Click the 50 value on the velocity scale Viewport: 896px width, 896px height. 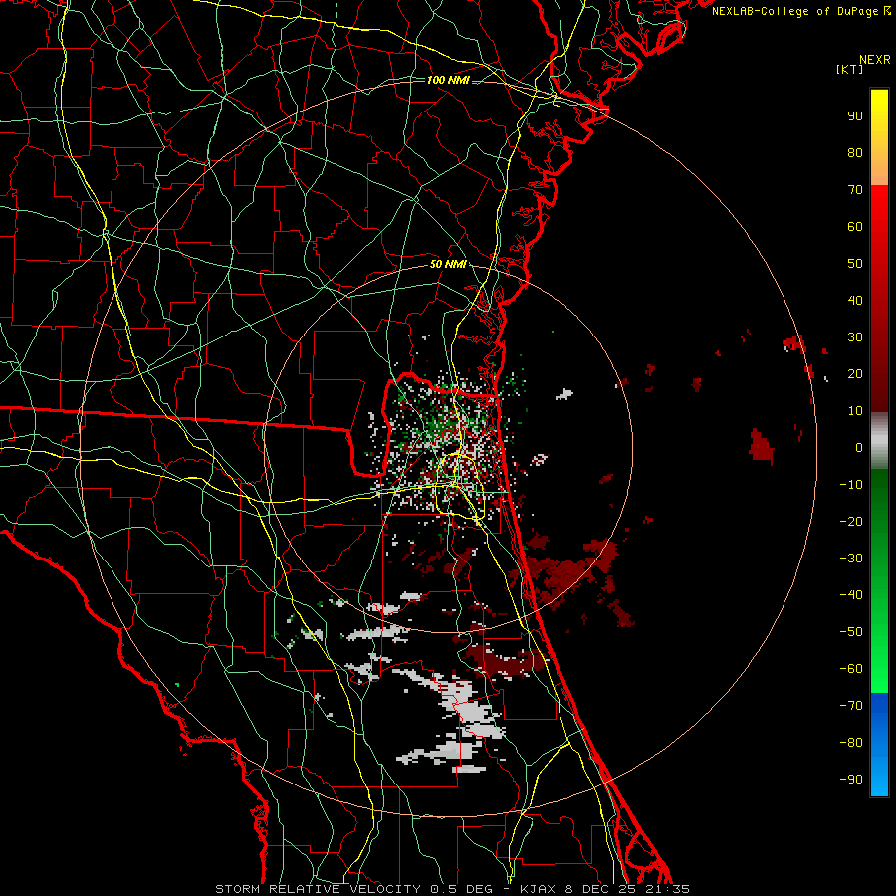855,264
